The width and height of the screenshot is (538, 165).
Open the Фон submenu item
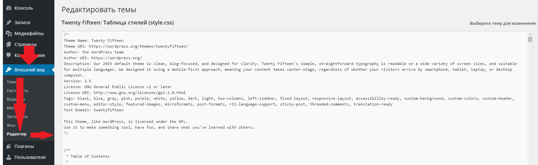point(11,125)
